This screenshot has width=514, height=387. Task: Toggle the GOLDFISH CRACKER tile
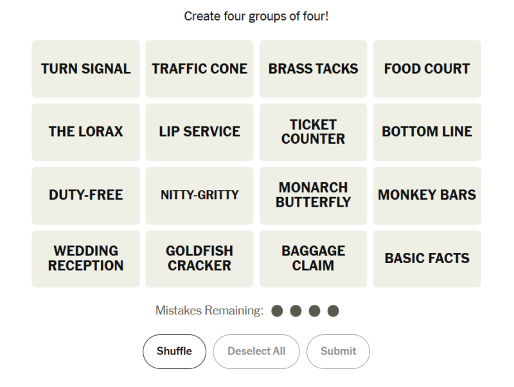pyautogui.click(x=199, y=258)
